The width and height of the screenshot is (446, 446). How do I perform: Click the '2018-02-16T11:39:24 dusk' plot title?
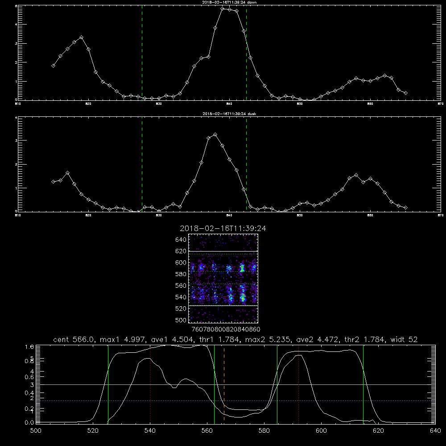tap(229, 113)
